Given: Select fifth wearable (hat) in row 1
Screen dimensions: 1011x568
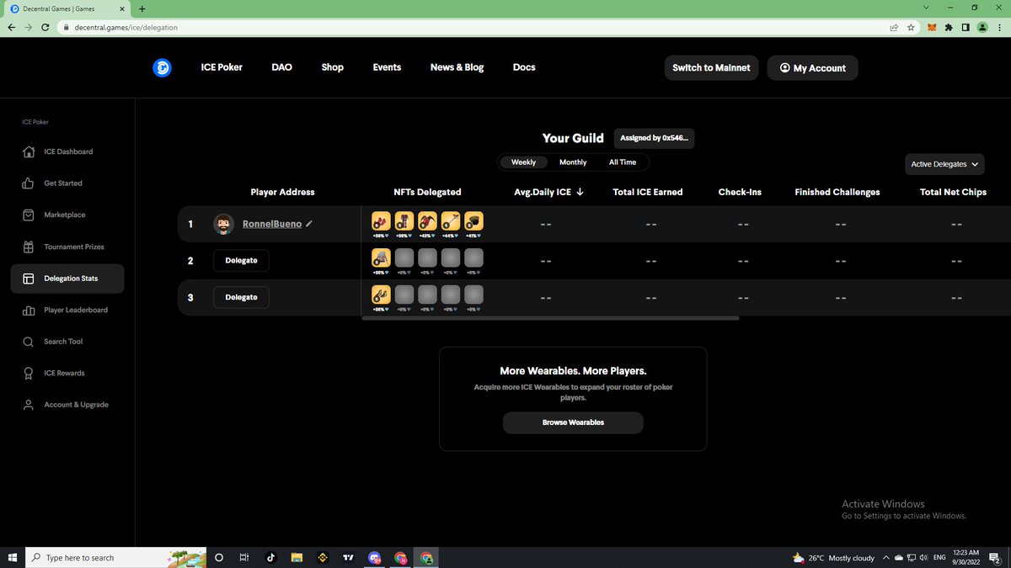Looking at the screenshot, I should click(x=473, y=221).
